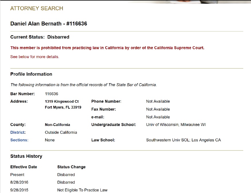The width and height of the screenshot is (251, 193).
Task: Select the Southwestern Univ SOL law school entry
Action: tap(184, 140)
